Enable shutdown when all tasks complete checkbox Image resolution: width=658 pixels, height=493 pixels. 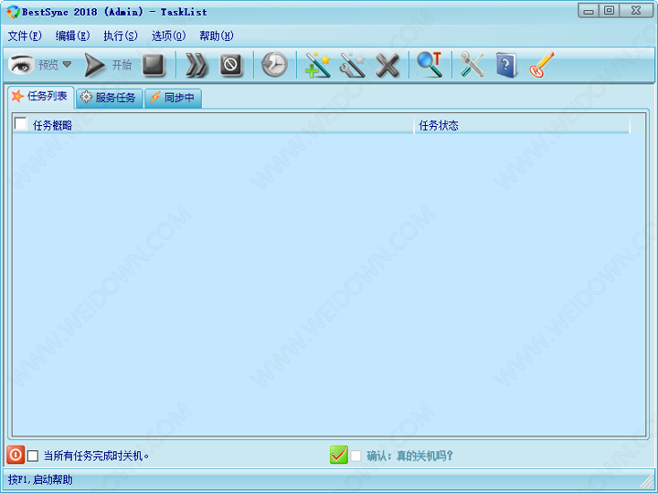[33, 456]
